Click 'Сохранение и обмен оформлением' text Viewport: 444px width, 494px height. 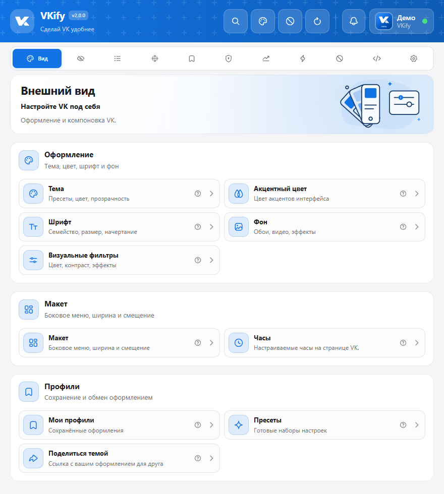pyautogui.click(x=98, y=398)
